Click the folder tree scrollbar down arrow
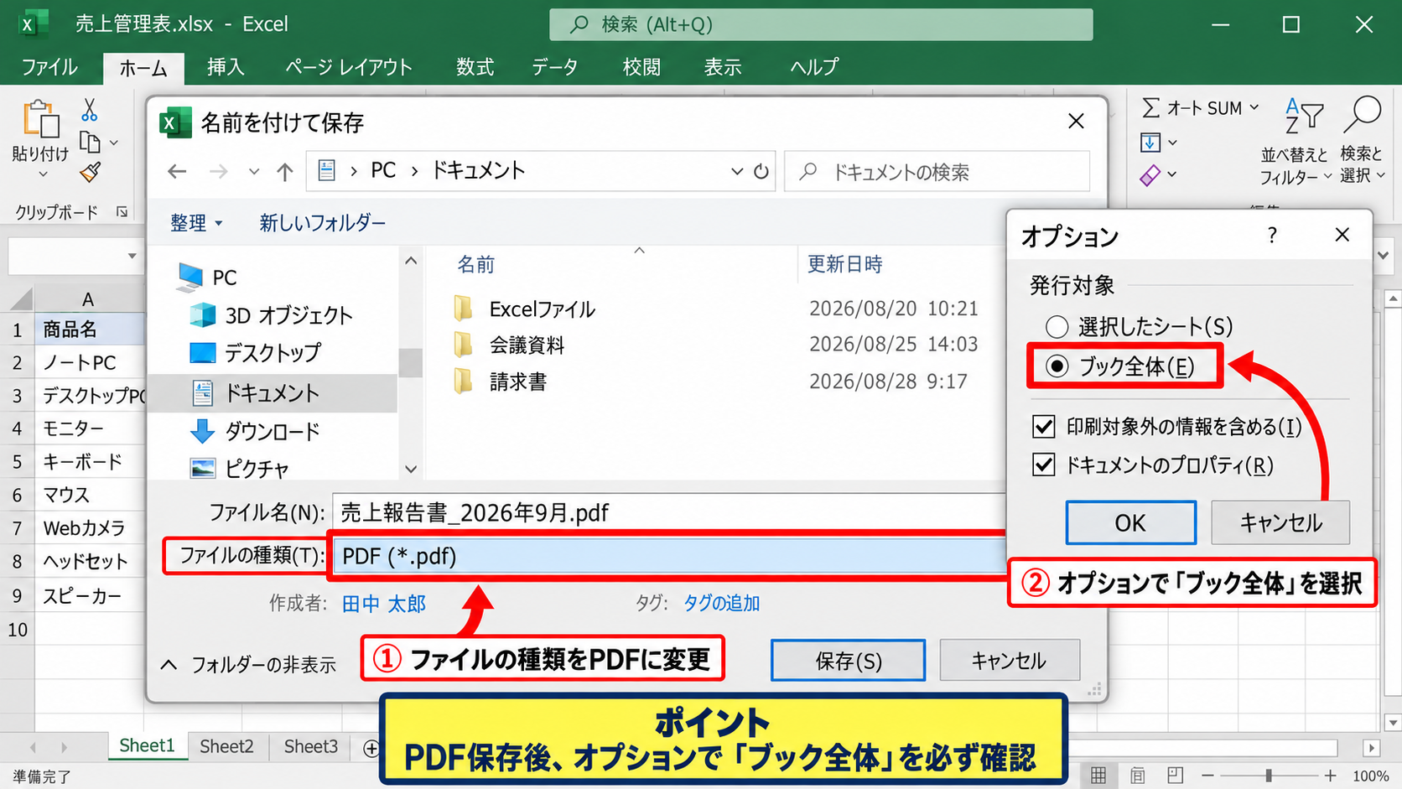Image resolution: width=1402 pixels, height=789 pixels. [411, 469]
